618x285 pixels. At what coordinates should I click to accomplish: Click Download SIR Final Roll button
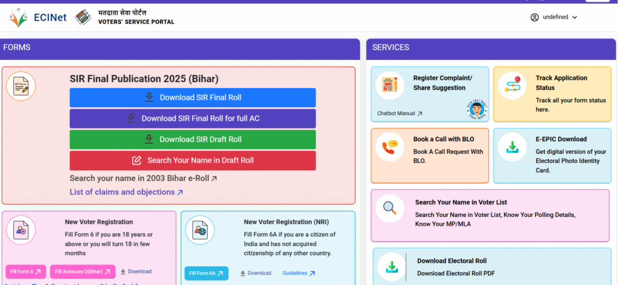tap(193, 98)
